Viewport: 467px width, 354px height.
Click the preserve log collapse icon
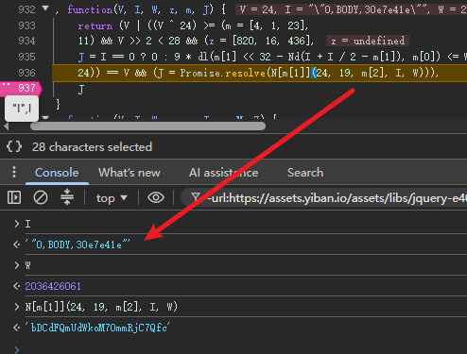[x=67, y=197]
